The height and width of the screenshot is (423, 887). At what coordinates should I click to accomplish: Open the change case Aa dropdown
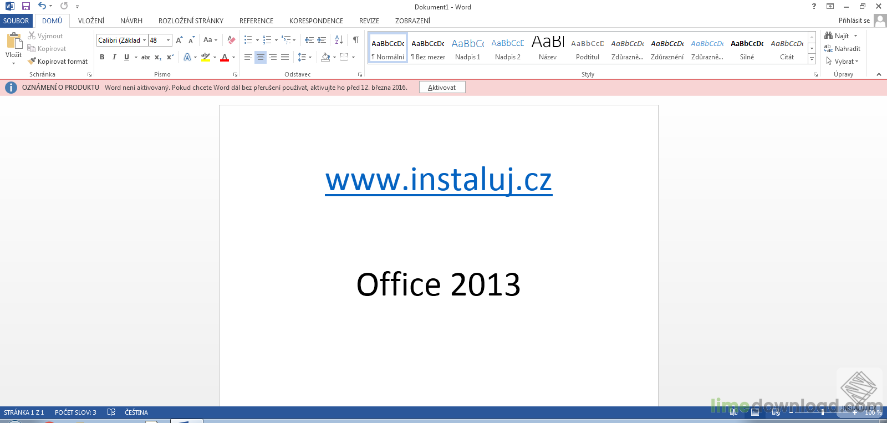click(x=210, y=40)
